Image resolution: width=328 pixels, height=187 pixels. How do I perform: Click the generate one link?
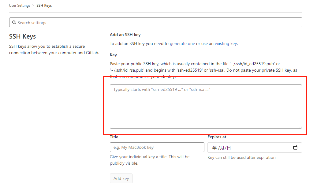182,43
